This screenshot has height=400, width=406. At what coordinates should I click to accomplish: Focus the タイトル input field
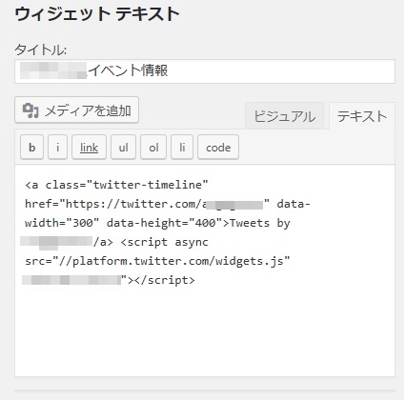point(205,71)
